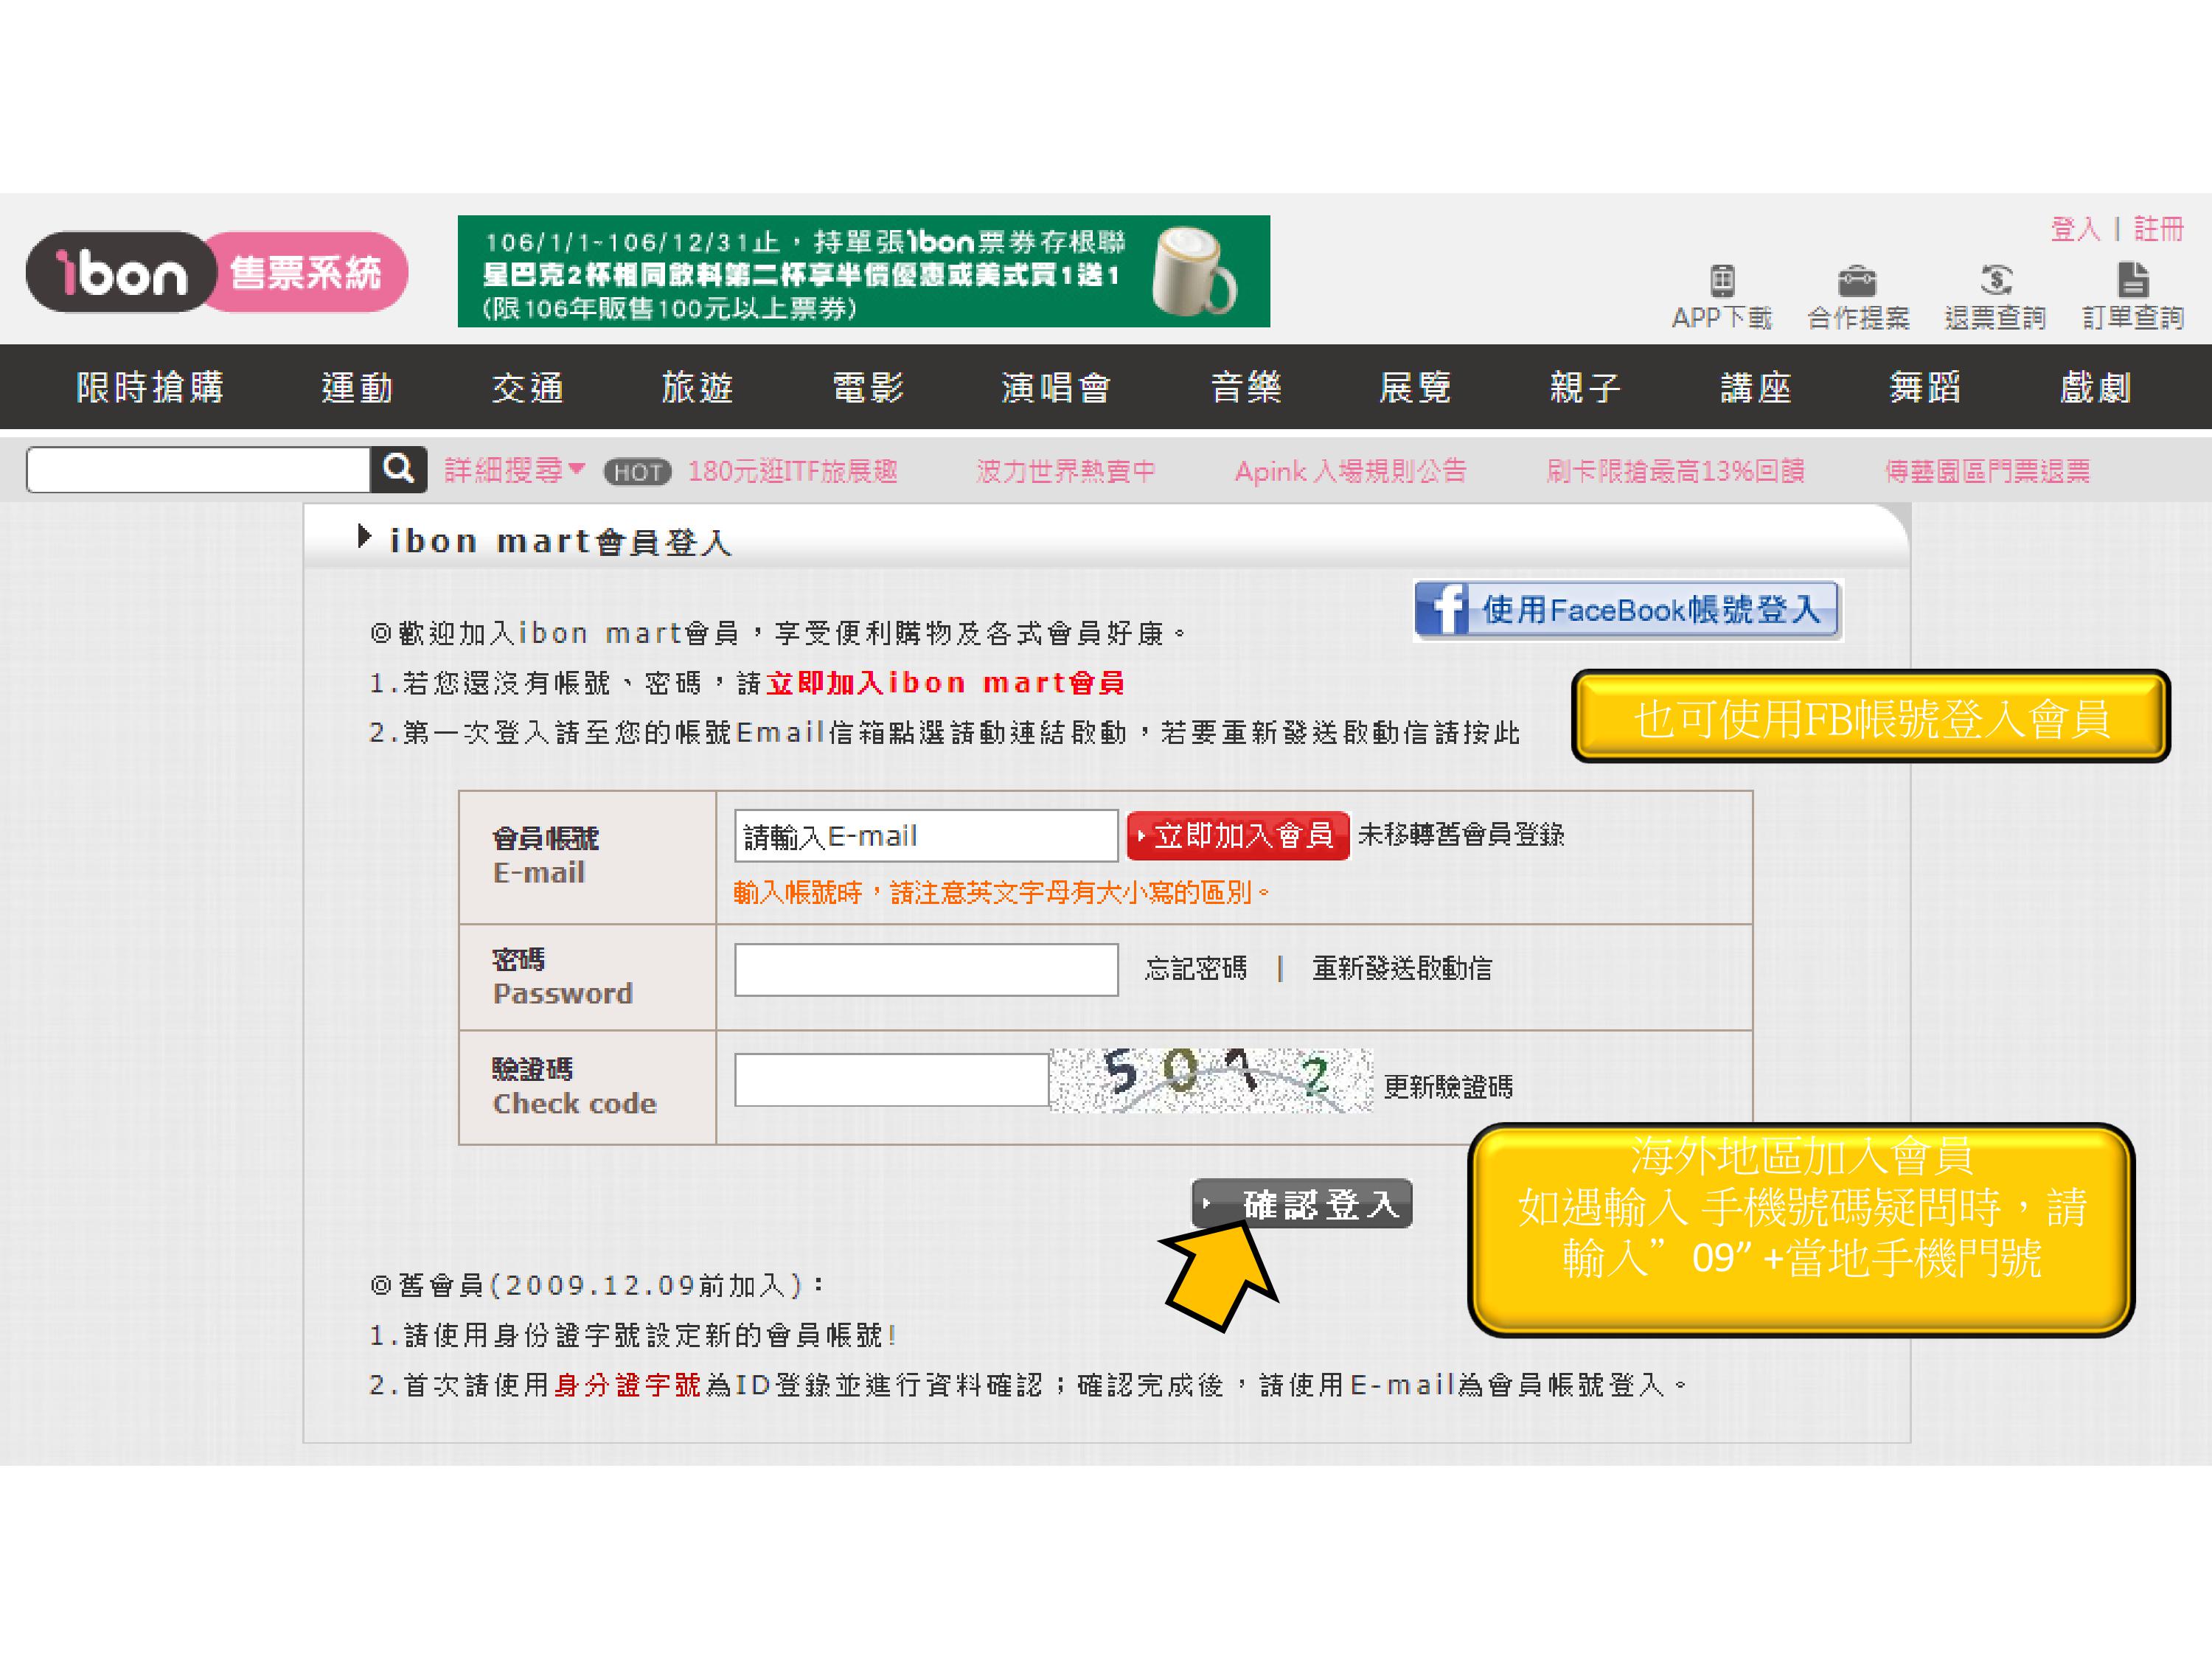Click the 合作提案 briefcase icon
Viewport: 2212px width, 1659px height.
tap(1857, 281)
